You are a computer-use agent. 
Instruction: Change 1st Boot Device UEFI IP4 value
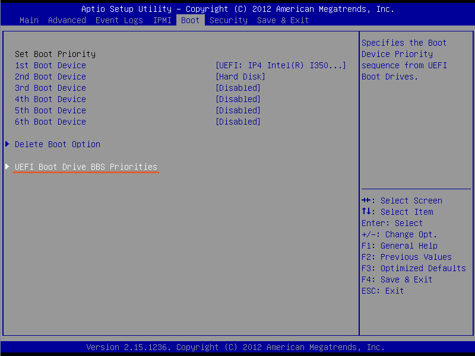280,65
